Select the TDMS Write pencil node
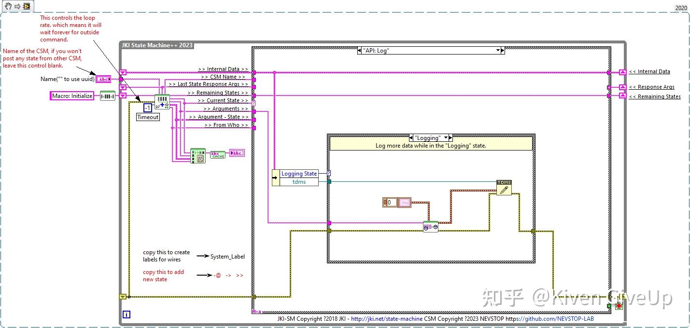Viewport: 690px width, 328px height. pyautogui.click(x=504, y=187)
